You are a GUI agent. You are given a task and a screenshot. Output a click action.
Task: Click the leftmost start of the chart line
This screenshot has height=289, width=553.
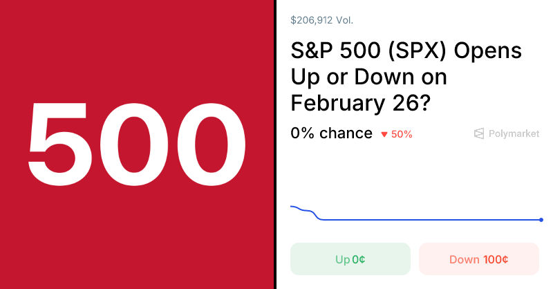point(292,206)
